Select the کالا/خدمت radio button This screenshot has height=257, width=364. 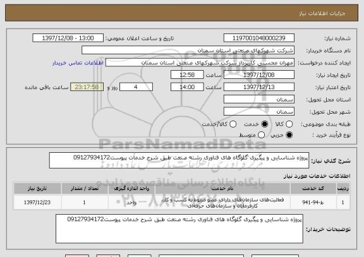click(x=233, y=124)
